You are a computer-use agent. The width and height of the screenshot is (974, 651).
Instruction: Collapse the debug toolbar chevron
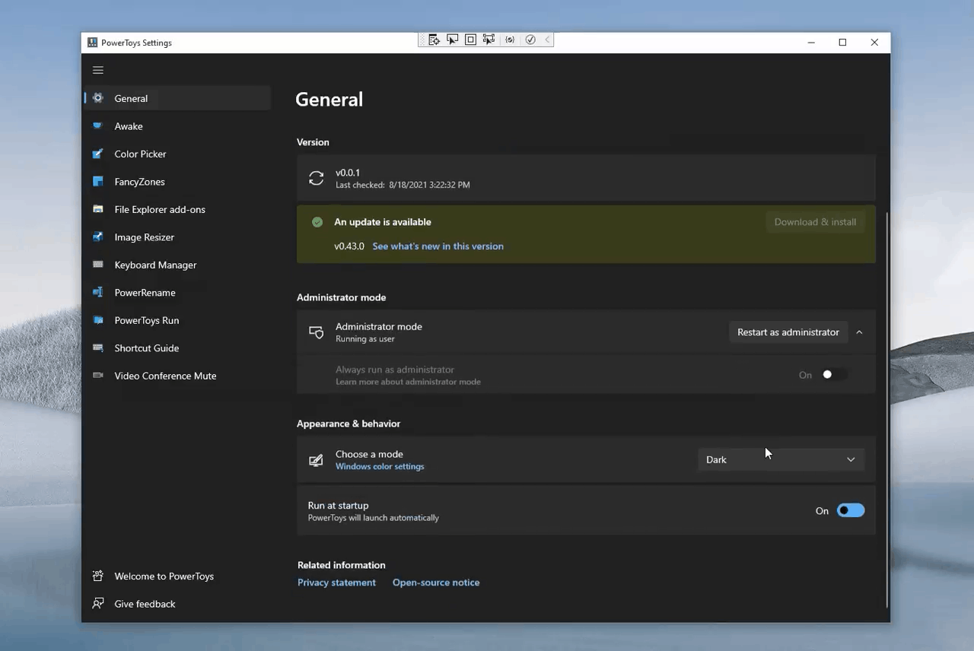(x=547, y=40)
